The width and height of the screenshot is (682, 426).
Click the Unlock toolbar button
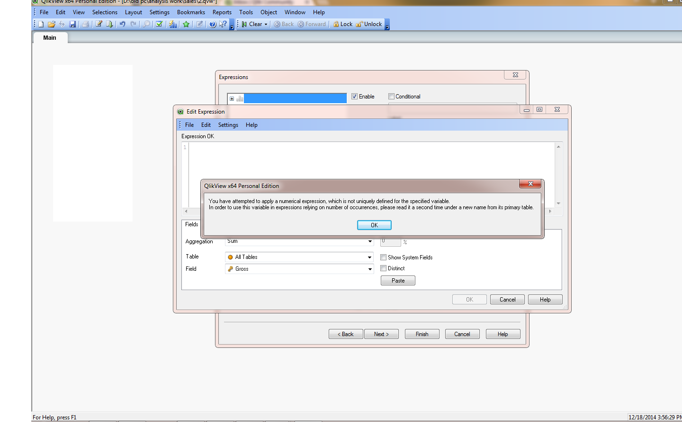tap(369, 24)
